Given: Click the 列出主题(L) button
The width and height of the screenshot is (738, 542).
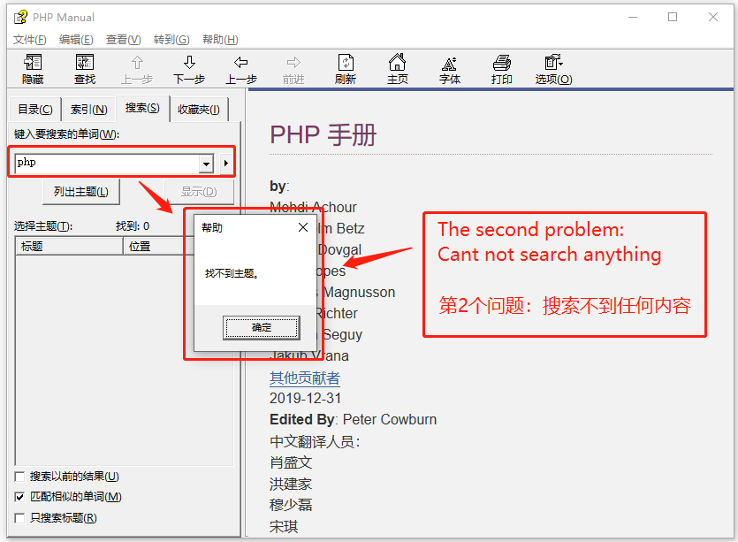Looking at the screenshot, I should tap(81, 192).
